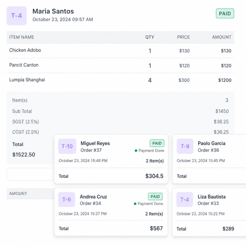
Task: Select Paolo Garcia Order #36
Action: [209, 159]
